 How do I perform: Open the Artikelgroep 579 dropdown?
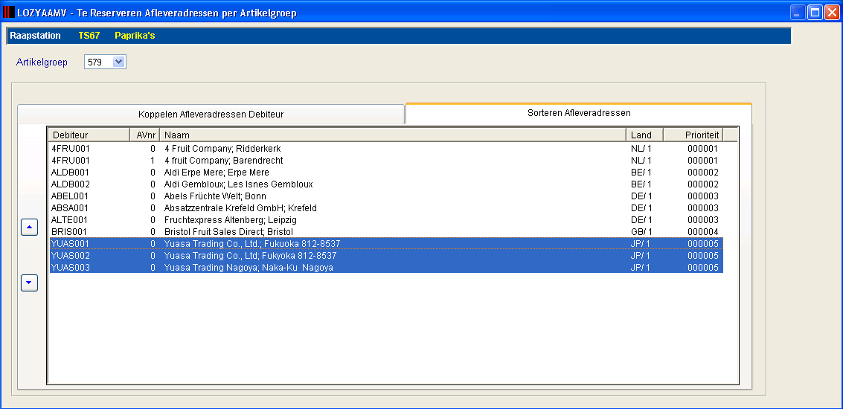tap(119, 62)
